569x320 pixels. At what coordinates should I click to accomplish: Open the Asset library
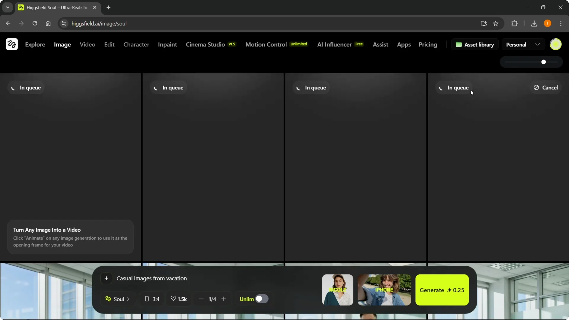coord(475,44)
